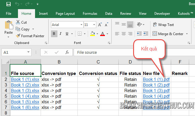Image resolution: width=195 pixels, height=116 pixels.
Task: Expand the Fill Color dropdown arrow
Action: 97,34
